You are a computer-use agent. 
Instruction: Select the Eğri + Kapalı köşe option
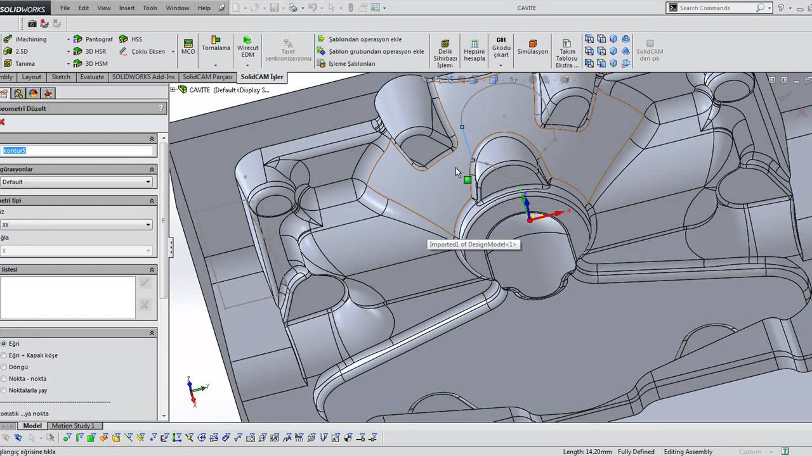4,355
